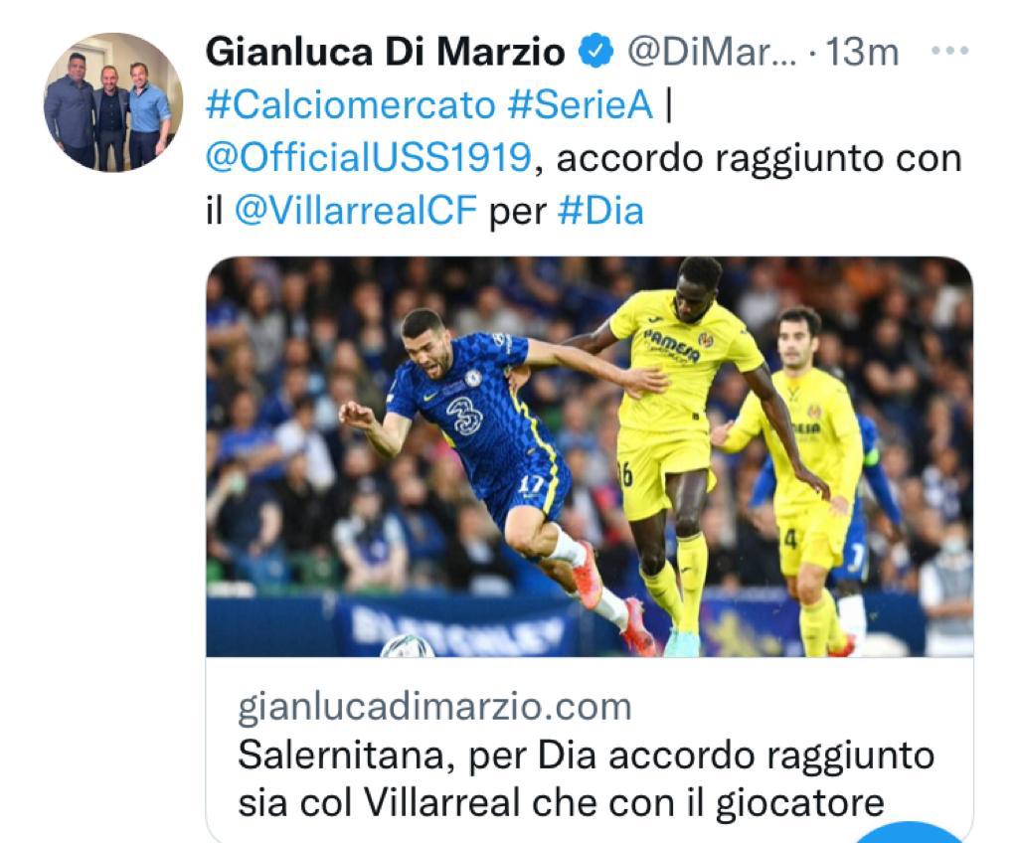The width and height of the screenshot is (1018, 843).
Task: Click headline line "sia col Villarreal che con il giocatore"
Action: coord(561,802)
